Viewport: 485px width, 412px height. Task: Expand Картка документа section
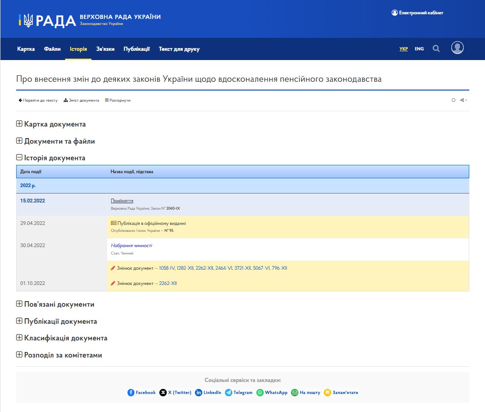coord(51,124)
